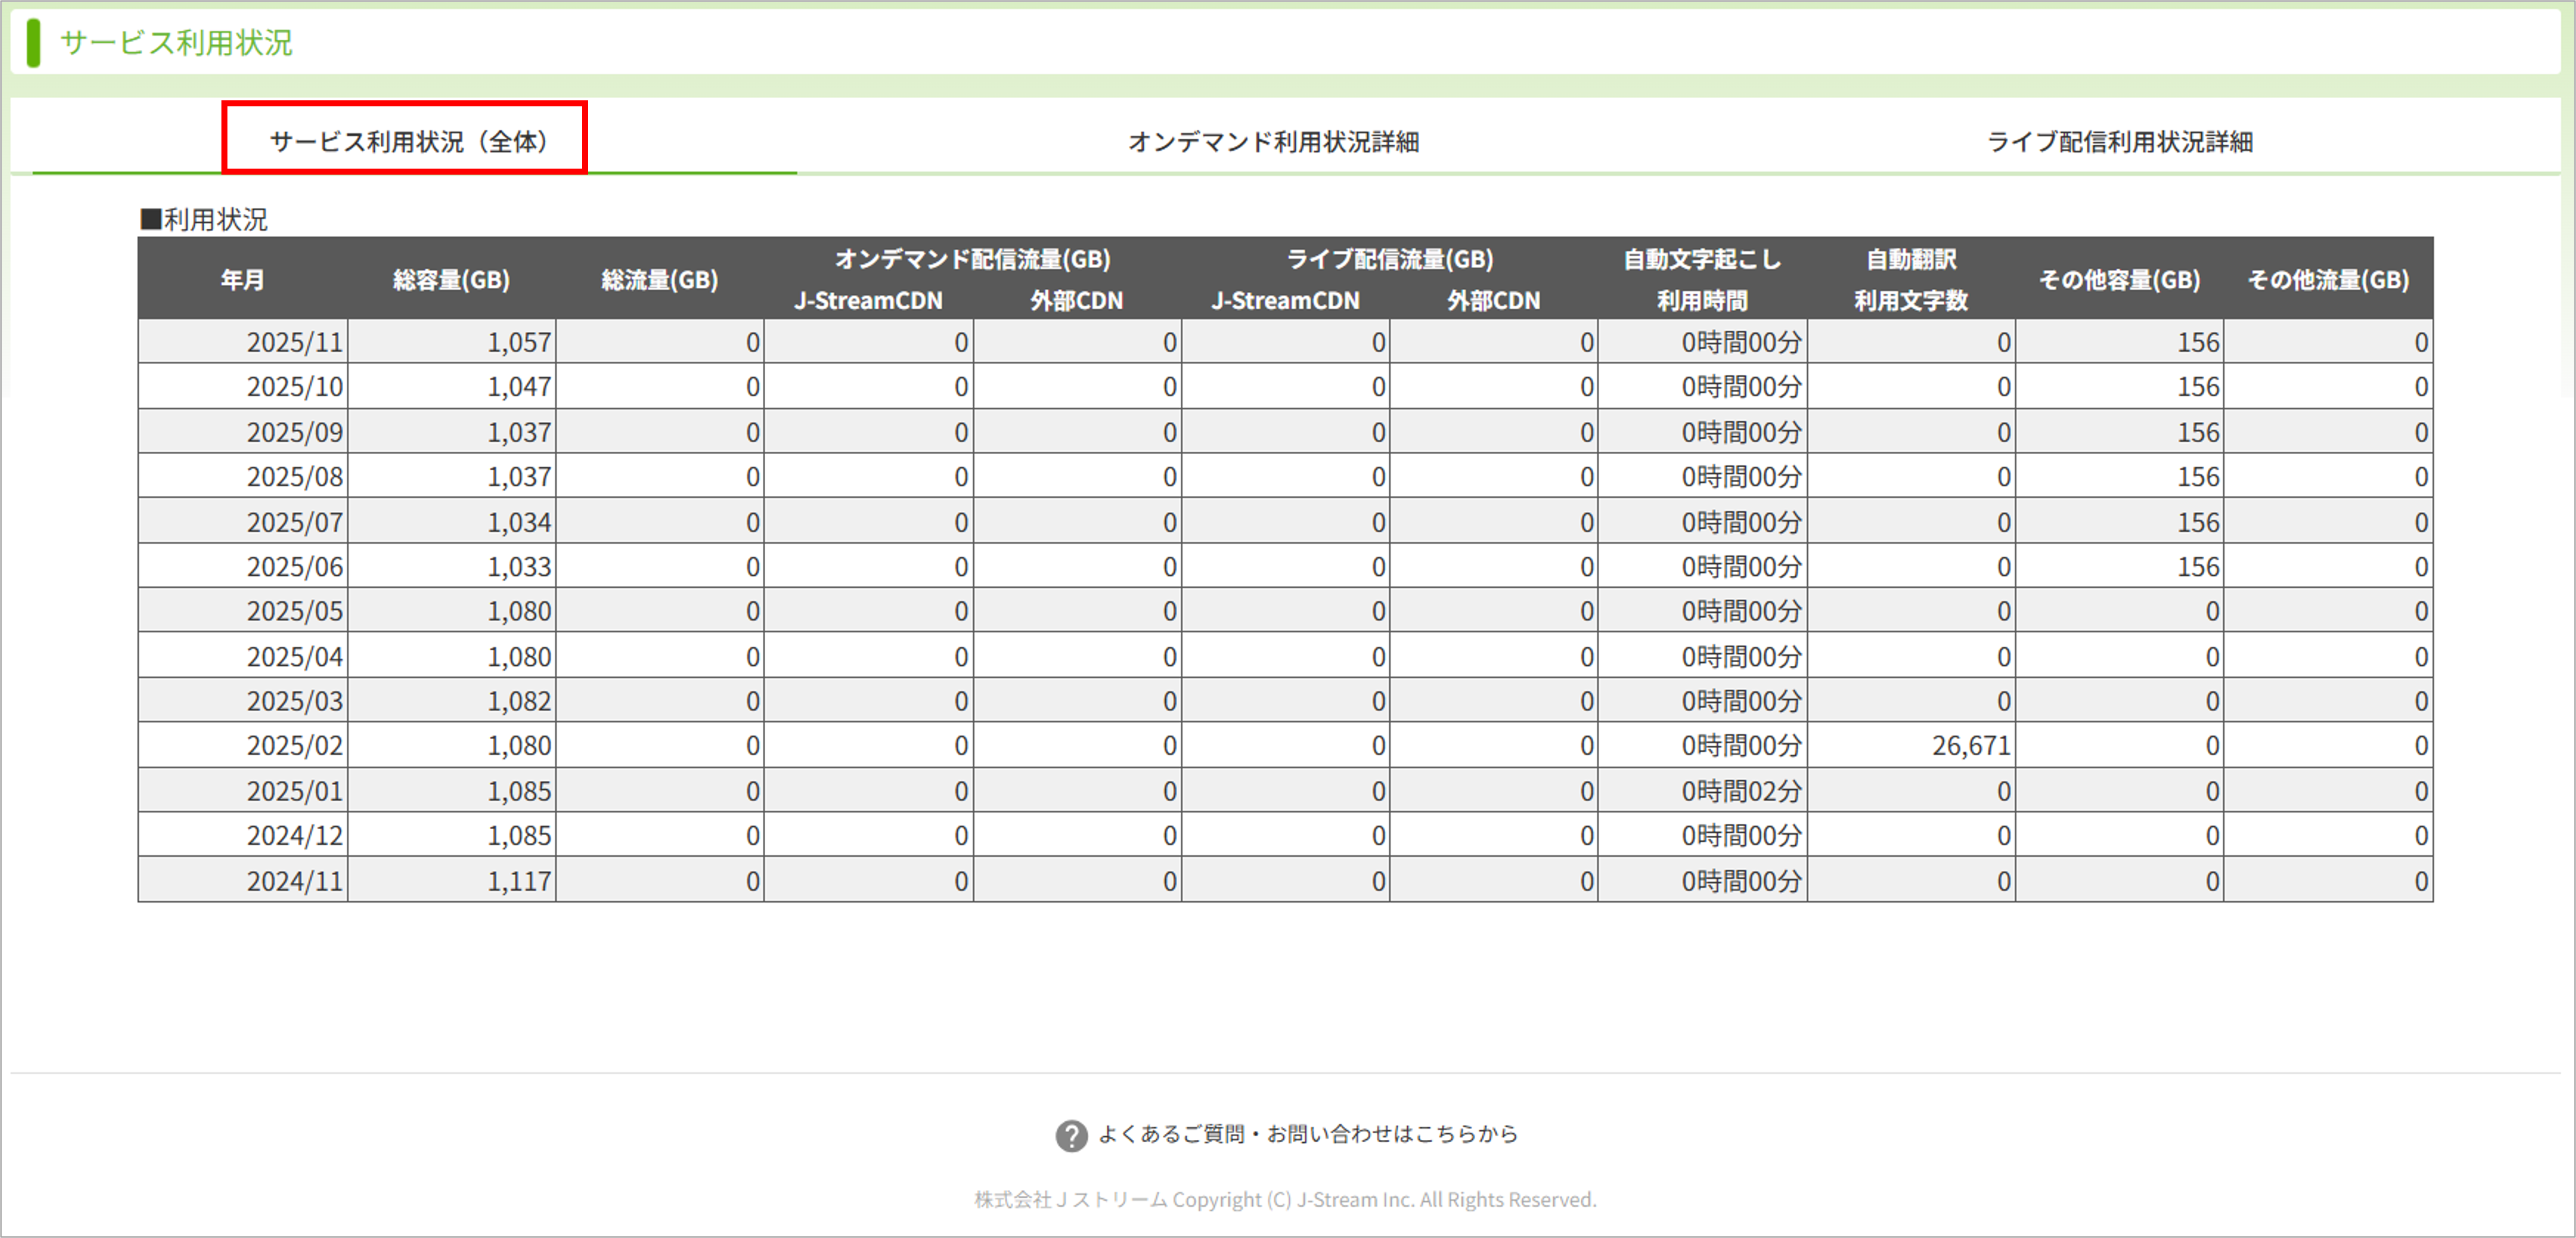Click the 0時間02分 transcription time cell

(x=1702, y=790)
